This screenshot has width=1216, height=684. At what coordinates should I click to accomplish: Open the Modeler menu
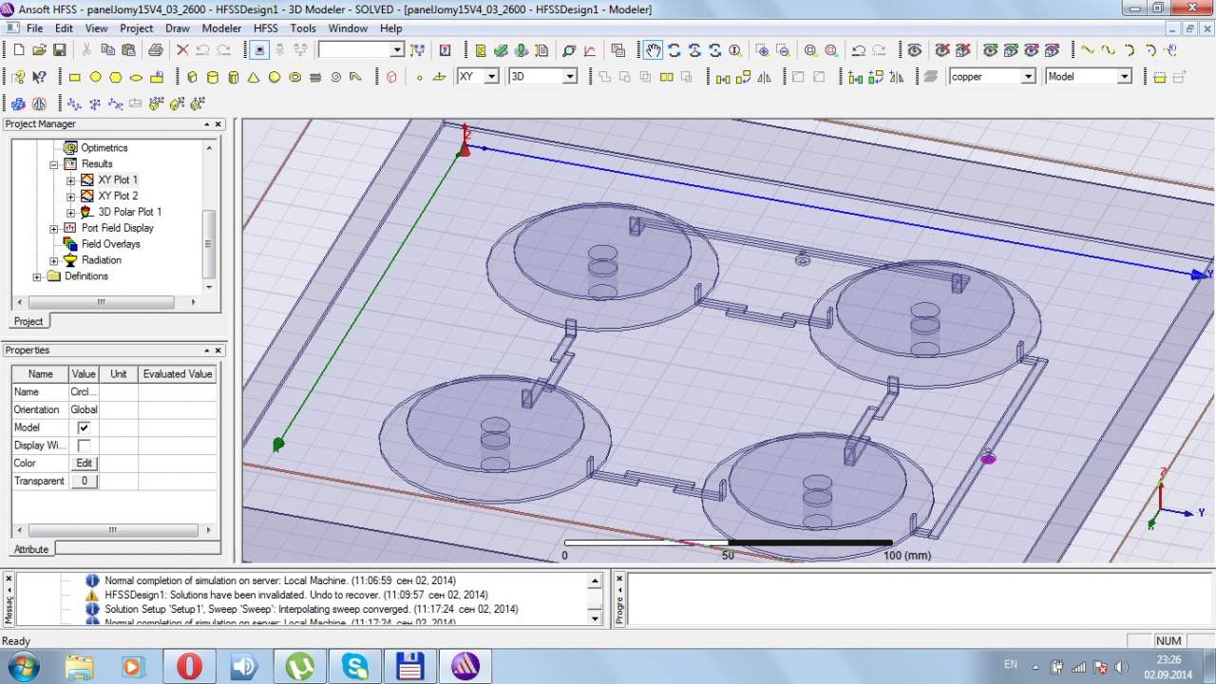221,28
